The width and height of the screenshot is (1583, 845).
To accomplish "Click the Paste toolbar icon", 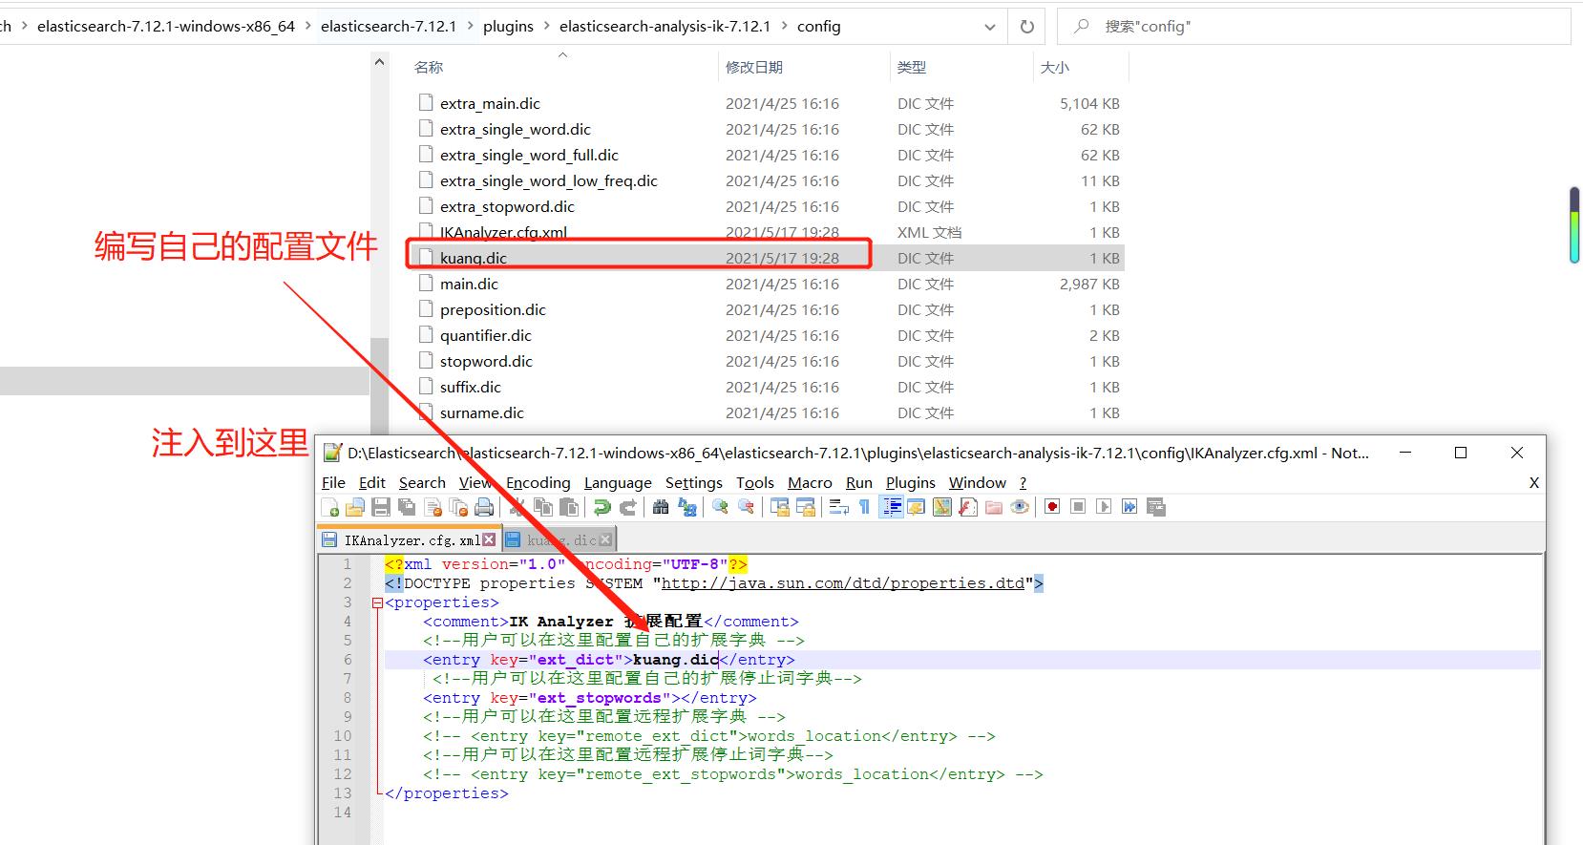I will [x=569, y=507].
